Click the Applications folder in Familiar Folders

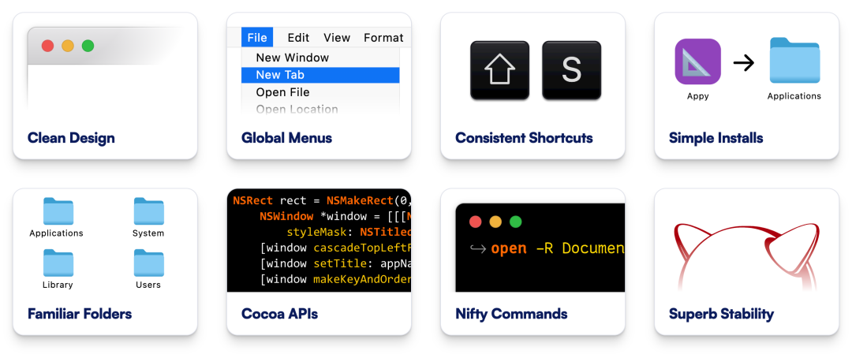pos(58,211)
